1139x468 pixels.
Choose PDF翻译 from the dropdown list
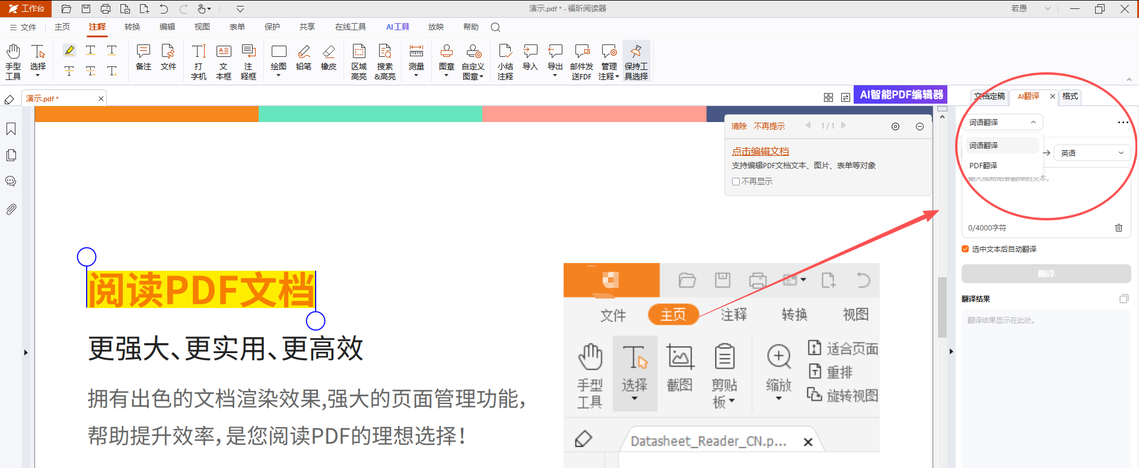click(1002, 165)
